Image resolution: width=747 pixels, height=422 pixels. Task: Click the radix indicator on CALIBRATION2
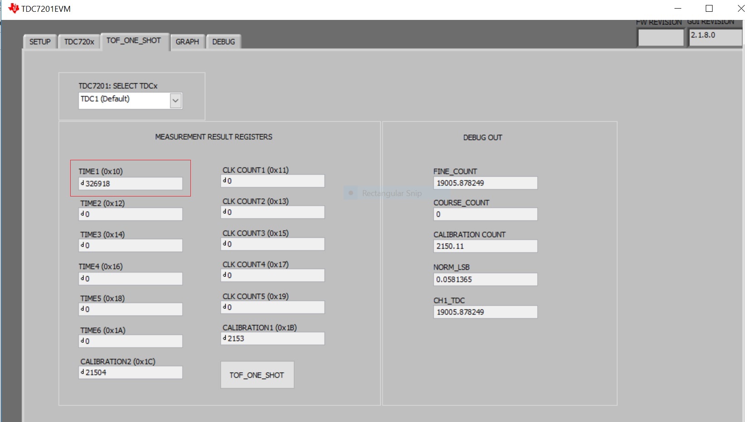pos(82,372)
